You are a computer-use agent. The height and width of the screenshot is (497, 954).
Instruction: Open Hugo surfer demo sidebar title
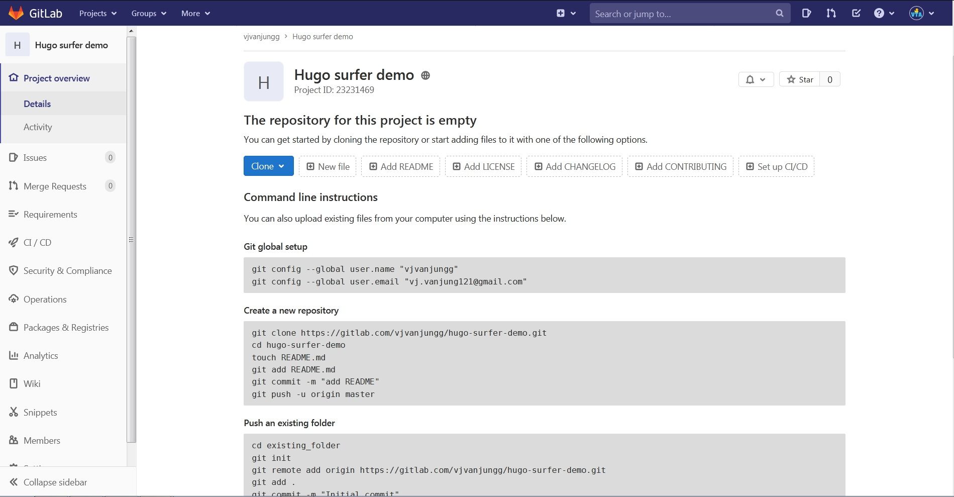coord(71,45)
